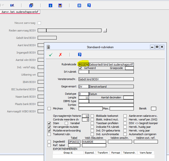
Task: Open help icon in Standaard-rubrieken dialog toolbar
Action: (x=80, y=55)
